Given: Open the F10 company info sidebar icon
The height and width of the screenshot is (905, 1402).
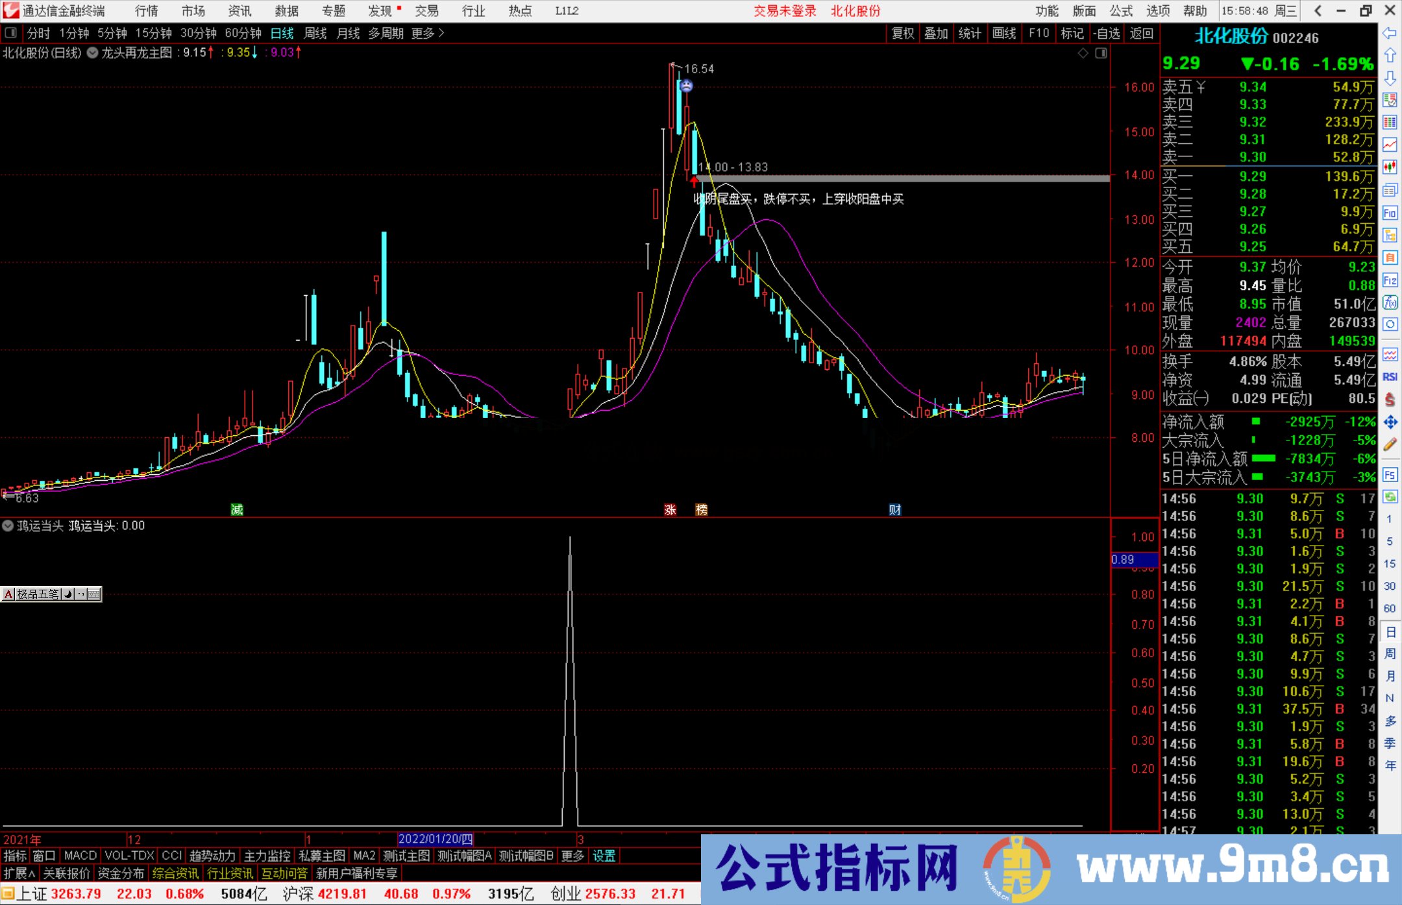Looking at the screenshot, I should tap(1390, 213).
